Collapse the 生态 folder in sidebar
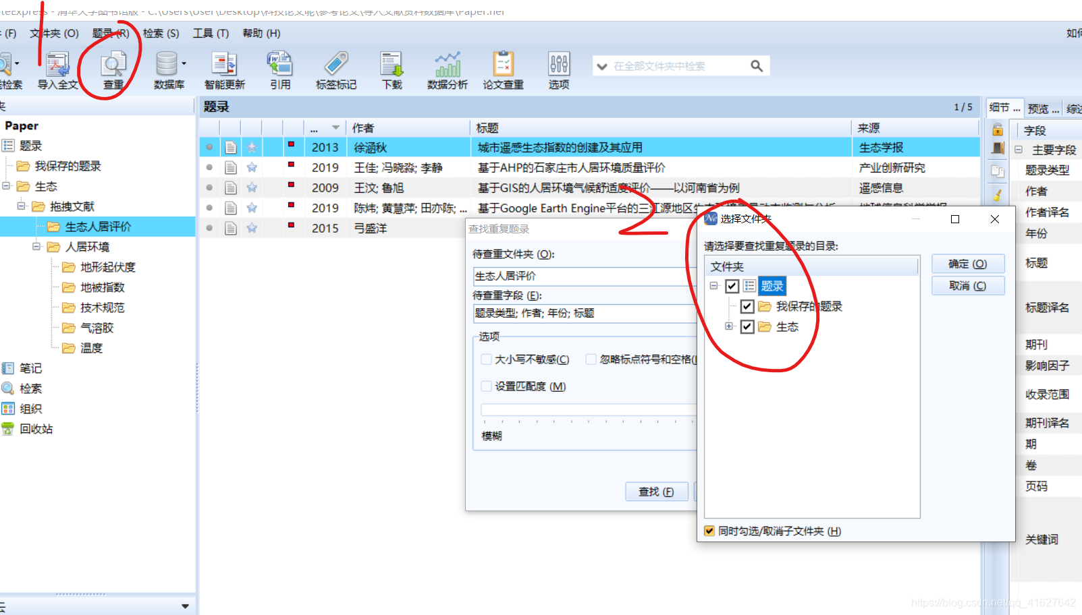1082x615 pixels. (6, 185)
